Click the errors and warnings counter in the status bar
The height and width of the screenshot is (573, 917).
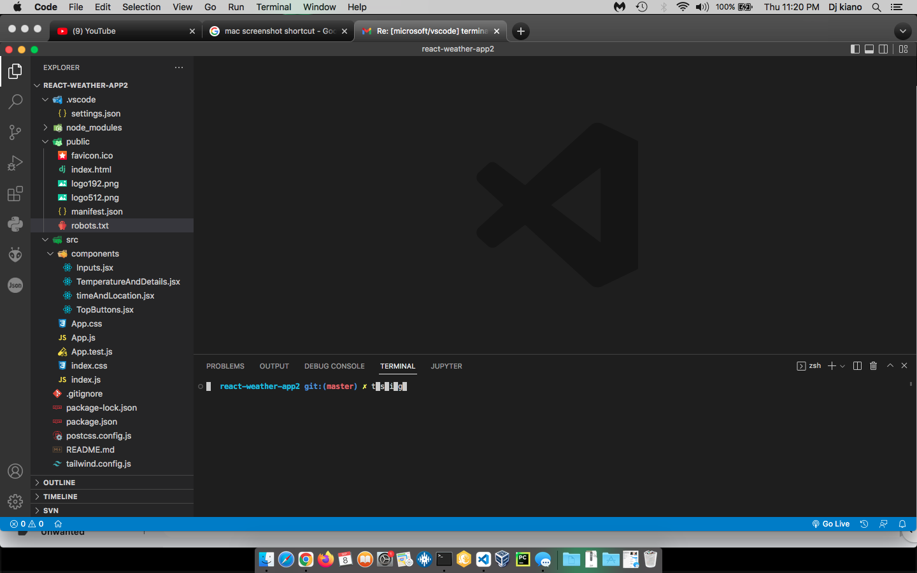25,523
